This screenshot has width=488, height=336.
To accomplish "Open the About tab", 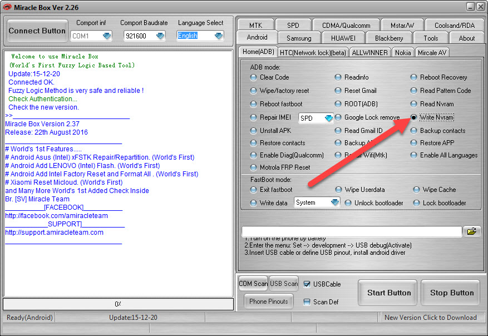I will coord(466,38).
